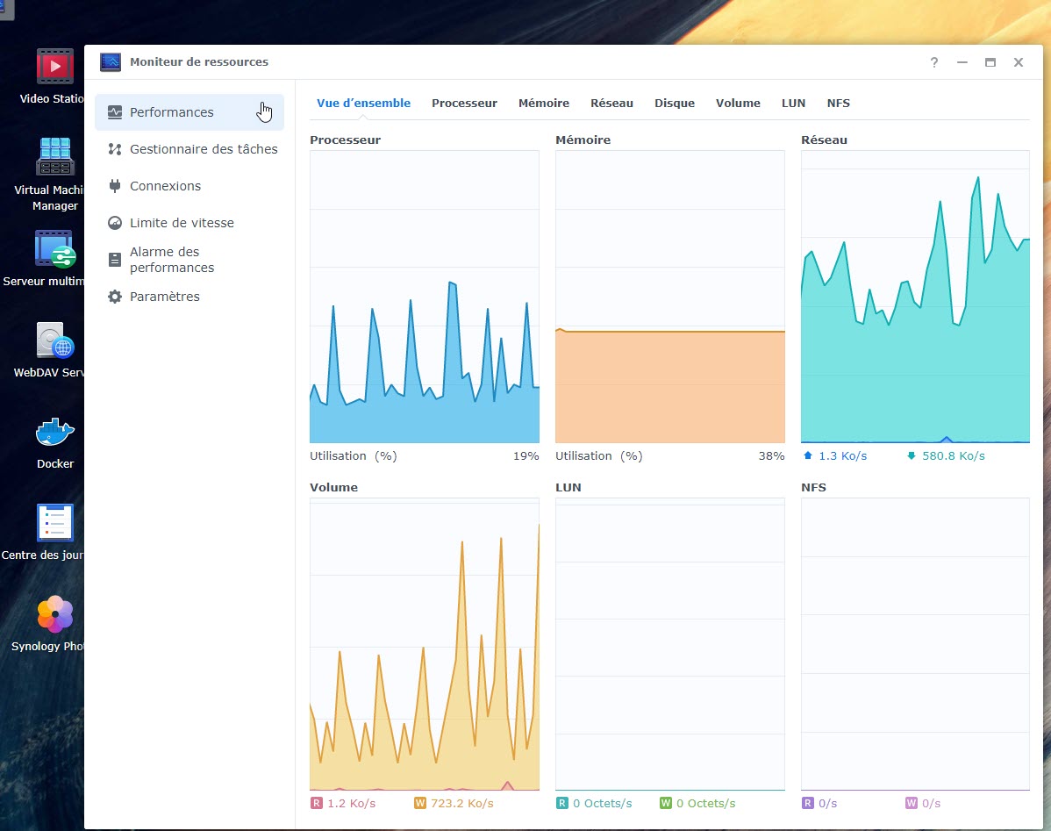Open the Centre des journaux icon

[54, 523]
